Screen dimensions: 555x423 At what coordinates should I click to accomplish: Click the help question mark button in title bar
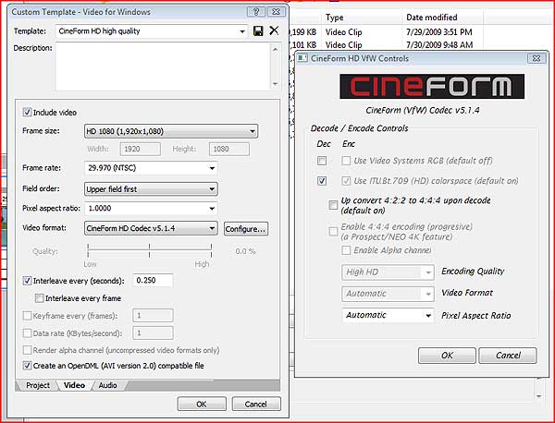pyautogui.click(x=256, y=12)
